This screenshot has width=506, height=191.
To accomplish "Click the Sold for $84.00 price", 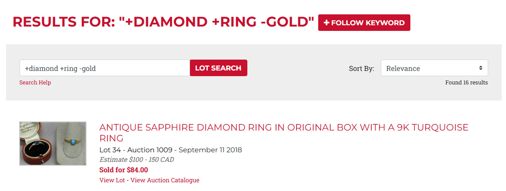I will point(123,170).
